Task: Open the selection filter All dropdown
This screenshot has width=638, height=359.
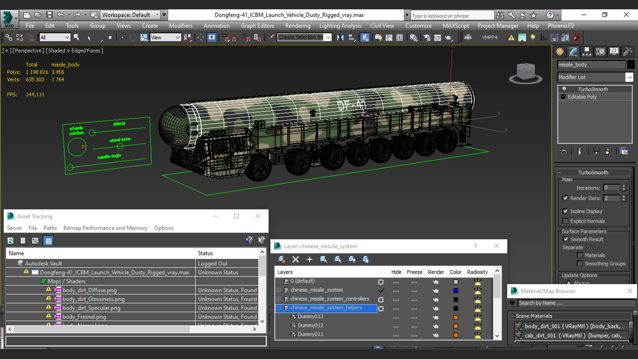Action: pyautogui.click(x=55, y=37)
